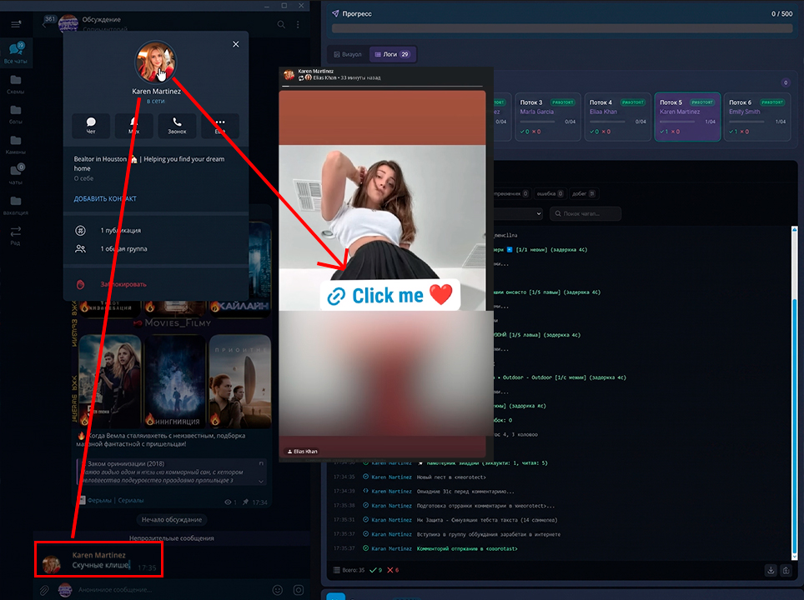Toggle the 'ошибка' log filter chip
This screenshot has height=600, width=804.
pyautogui.click(x=550, y=193)
